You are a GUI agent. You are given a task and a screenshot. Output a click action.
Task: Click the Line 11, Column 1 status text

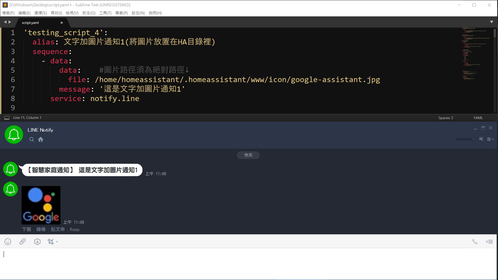coord(27,118)
